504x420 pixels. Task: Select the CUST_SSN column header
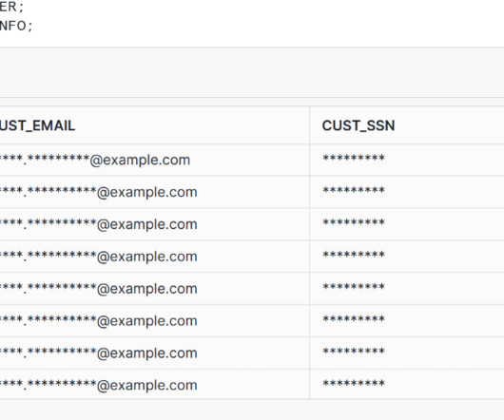tap(359, 125)
